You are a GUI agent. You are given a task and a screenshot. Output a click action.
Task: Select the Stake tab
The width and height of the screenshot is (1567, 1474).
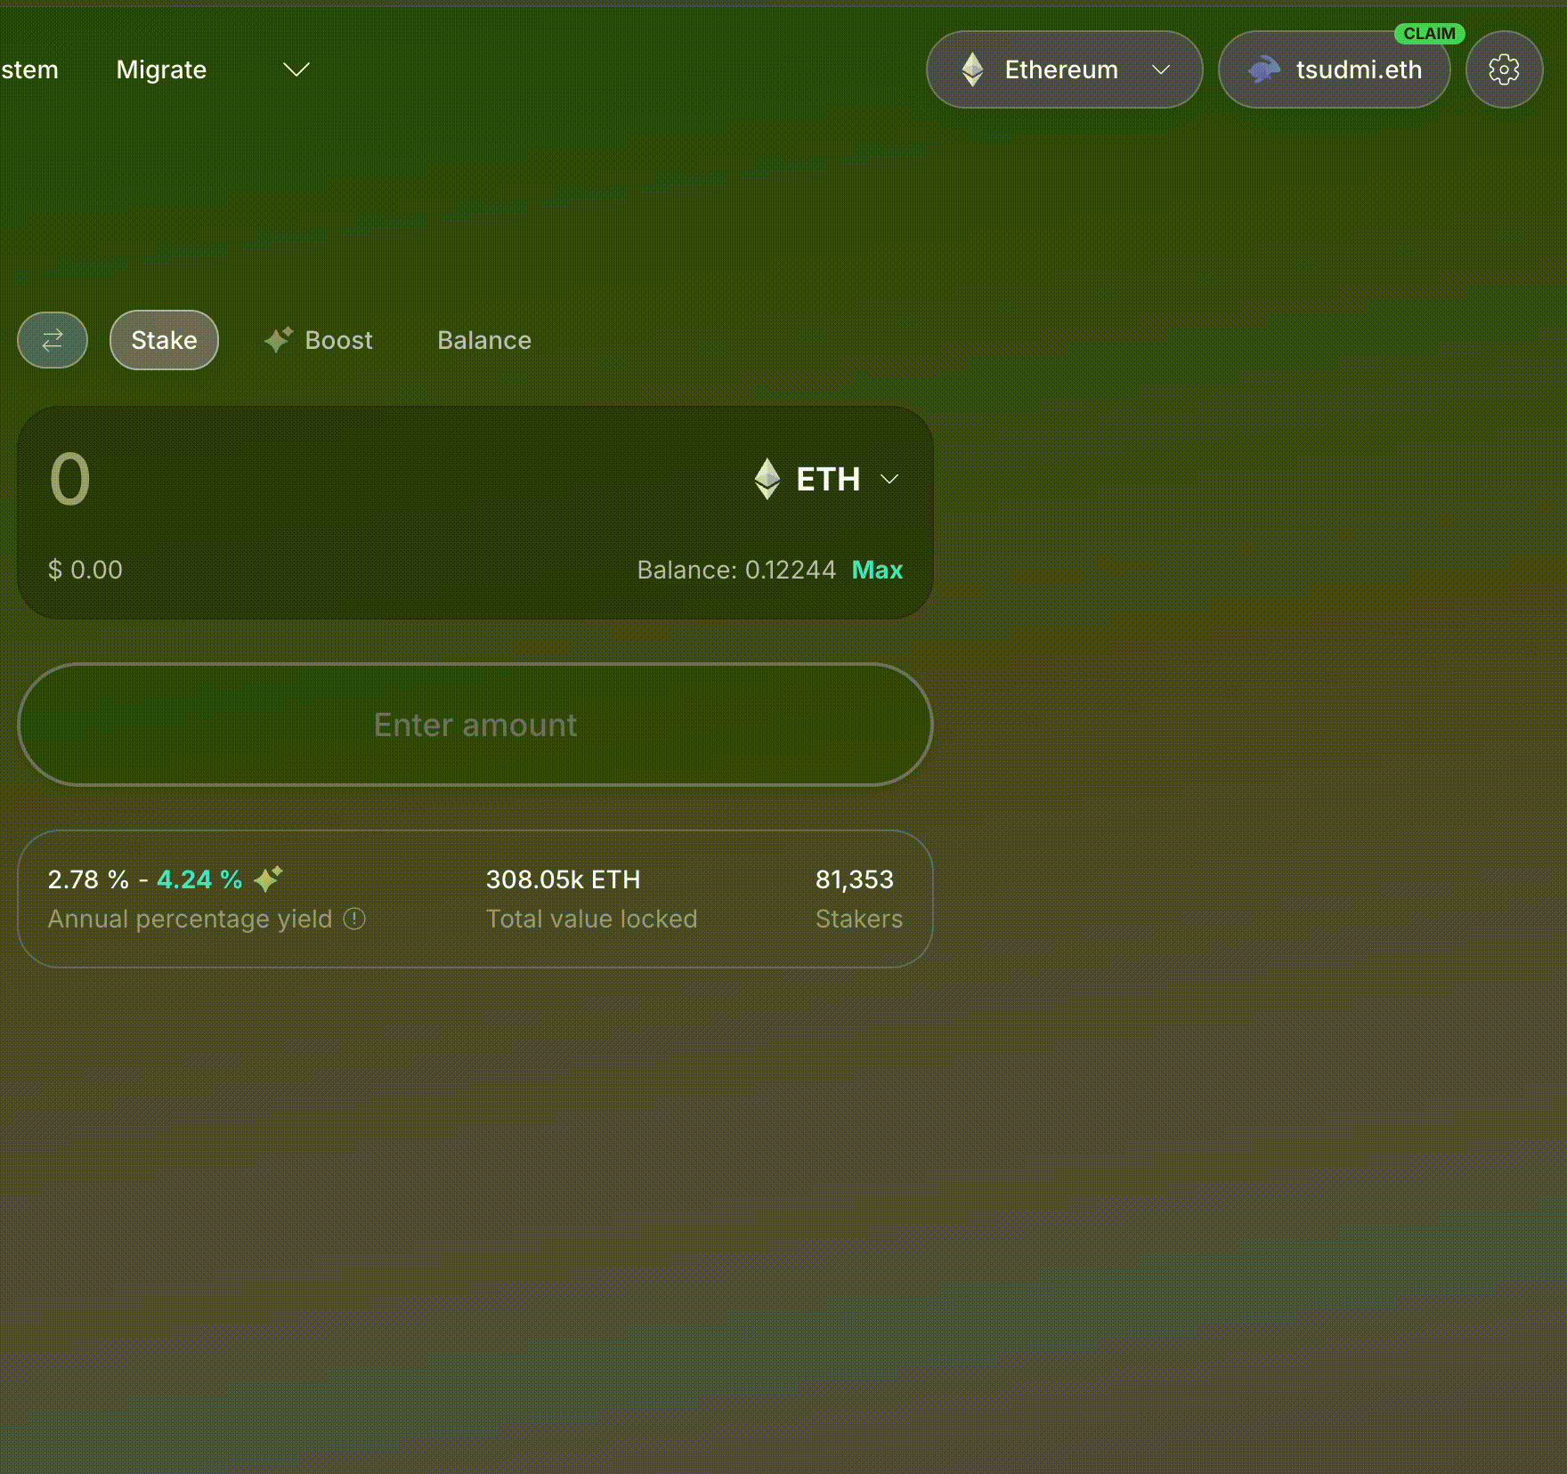coord(164,340)
